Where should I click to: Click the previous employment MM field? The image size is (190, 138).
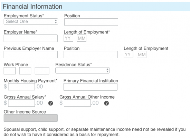coord(142,55)
